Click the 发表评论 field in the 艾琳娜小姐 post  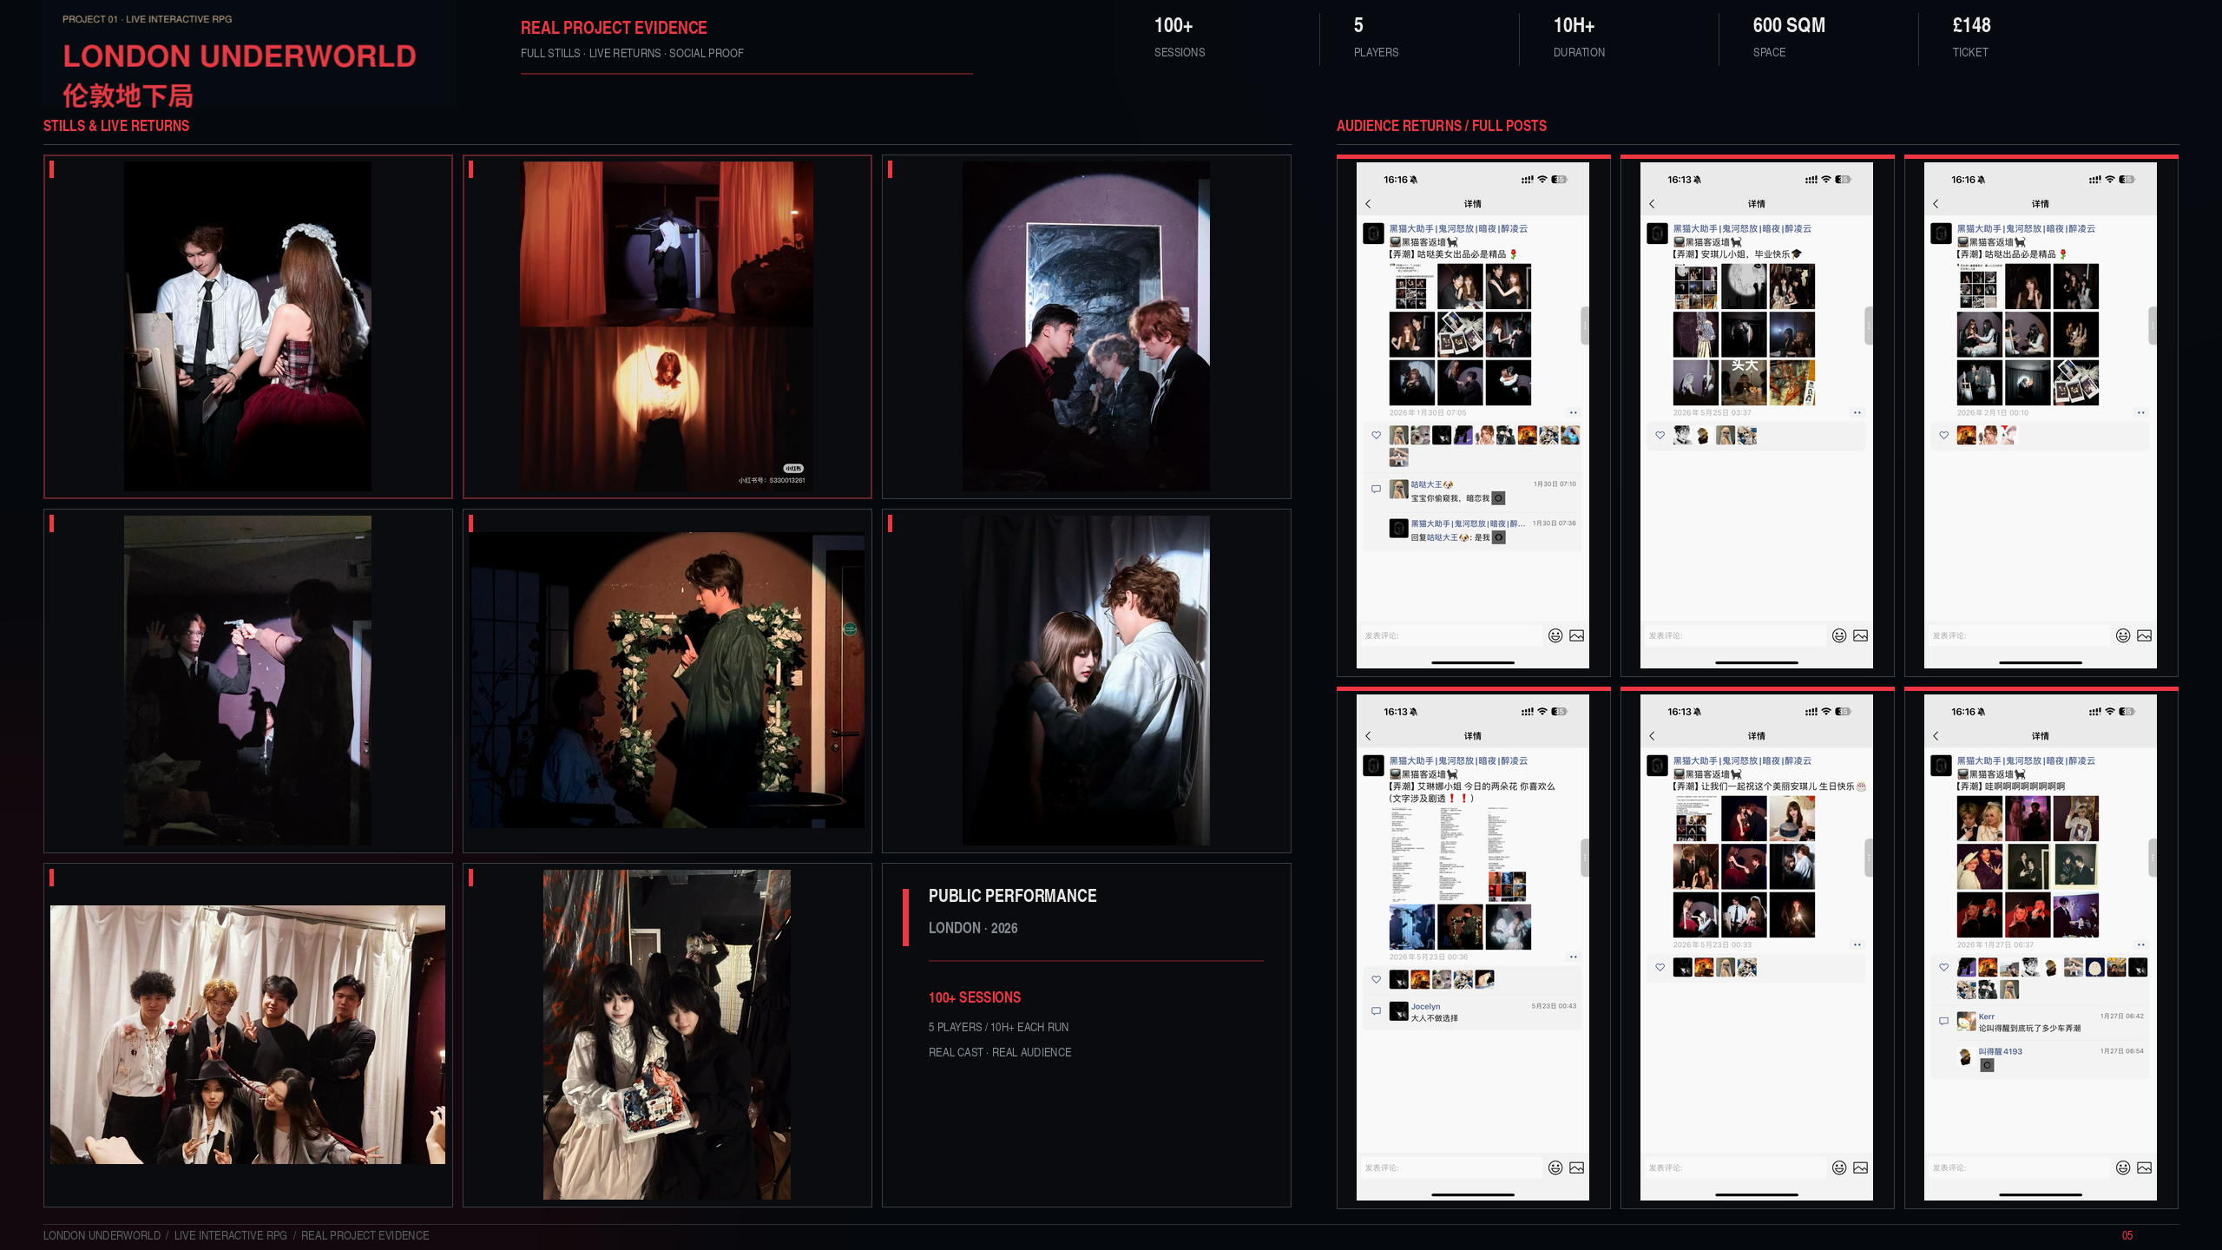[x=1452, y=1168]
